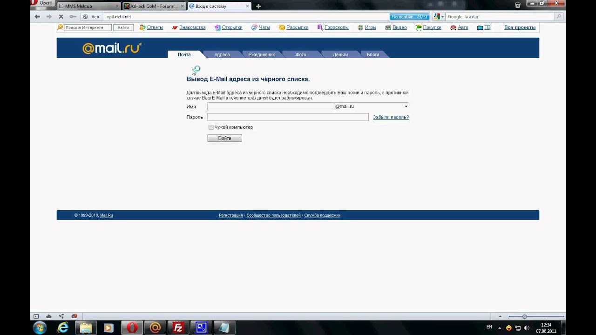
Task: Click the search magnifier icon in toolbar
Action: pos(559,16)
